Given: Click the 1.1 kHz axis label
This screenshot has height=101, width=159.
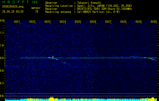Looking at the screenshot, I should 2,33.
